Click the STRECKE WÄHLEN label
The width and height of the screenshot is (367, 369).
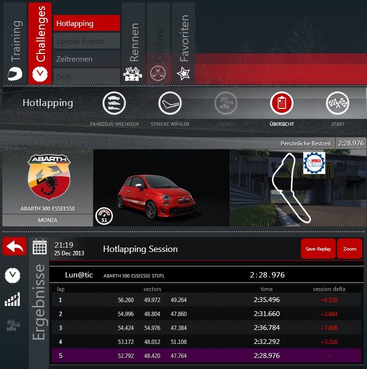pos(170,124)
